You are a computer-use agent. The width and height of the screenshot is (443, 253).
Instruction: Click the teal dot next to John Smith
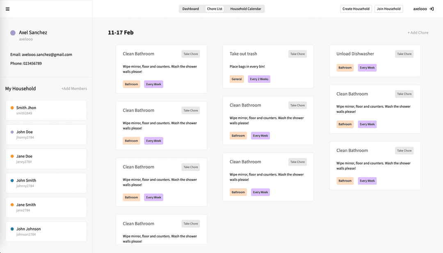point(12,180)
